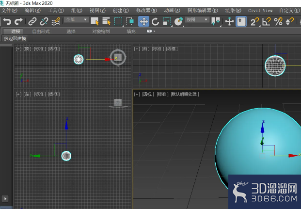Click the [线框] label in the top viewport
Image resolution: width=301 pixels, height=209 pixels.
54,49
